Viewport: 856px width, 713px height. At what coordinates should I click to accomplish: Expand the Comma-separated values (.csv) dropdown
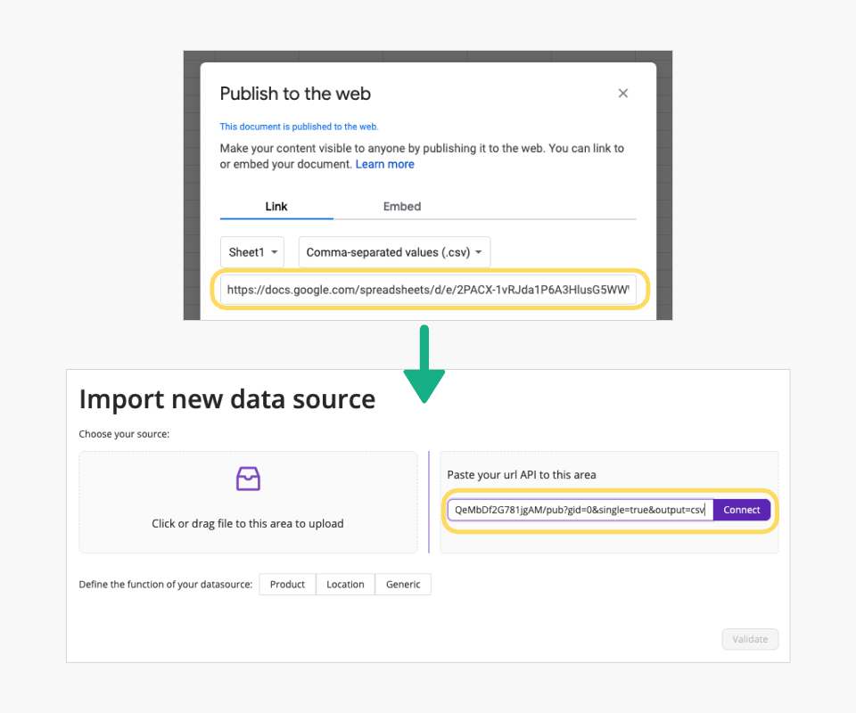pos(394,252)
